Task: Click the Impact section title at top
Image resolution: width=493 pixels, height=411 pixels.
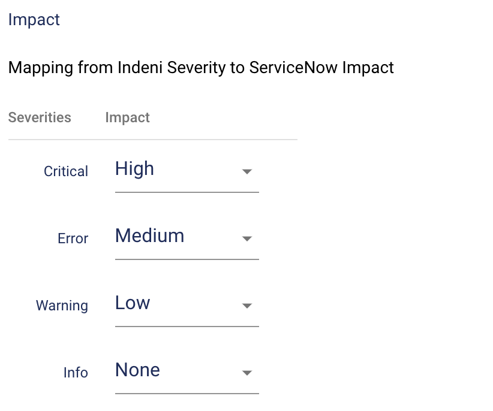Action: (34, 20)
